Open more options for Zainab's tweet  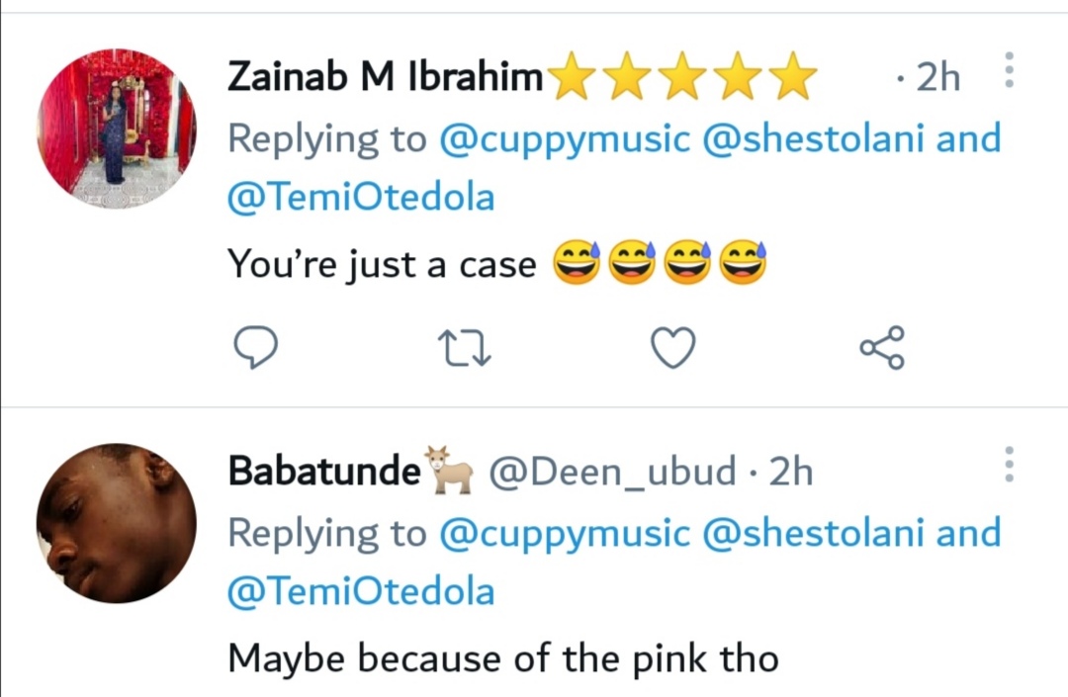[x=1009, y=70]
